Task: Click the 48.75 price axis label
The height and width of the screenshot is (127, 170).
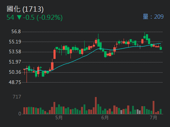Action: [x=15, y=82]
